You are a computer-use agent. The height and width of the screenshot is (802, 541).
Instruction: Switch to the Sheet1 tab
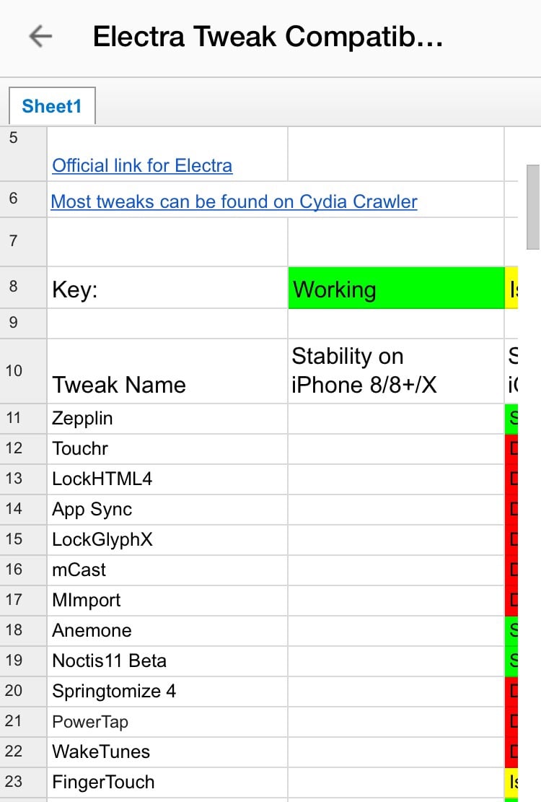coord(52,107)
